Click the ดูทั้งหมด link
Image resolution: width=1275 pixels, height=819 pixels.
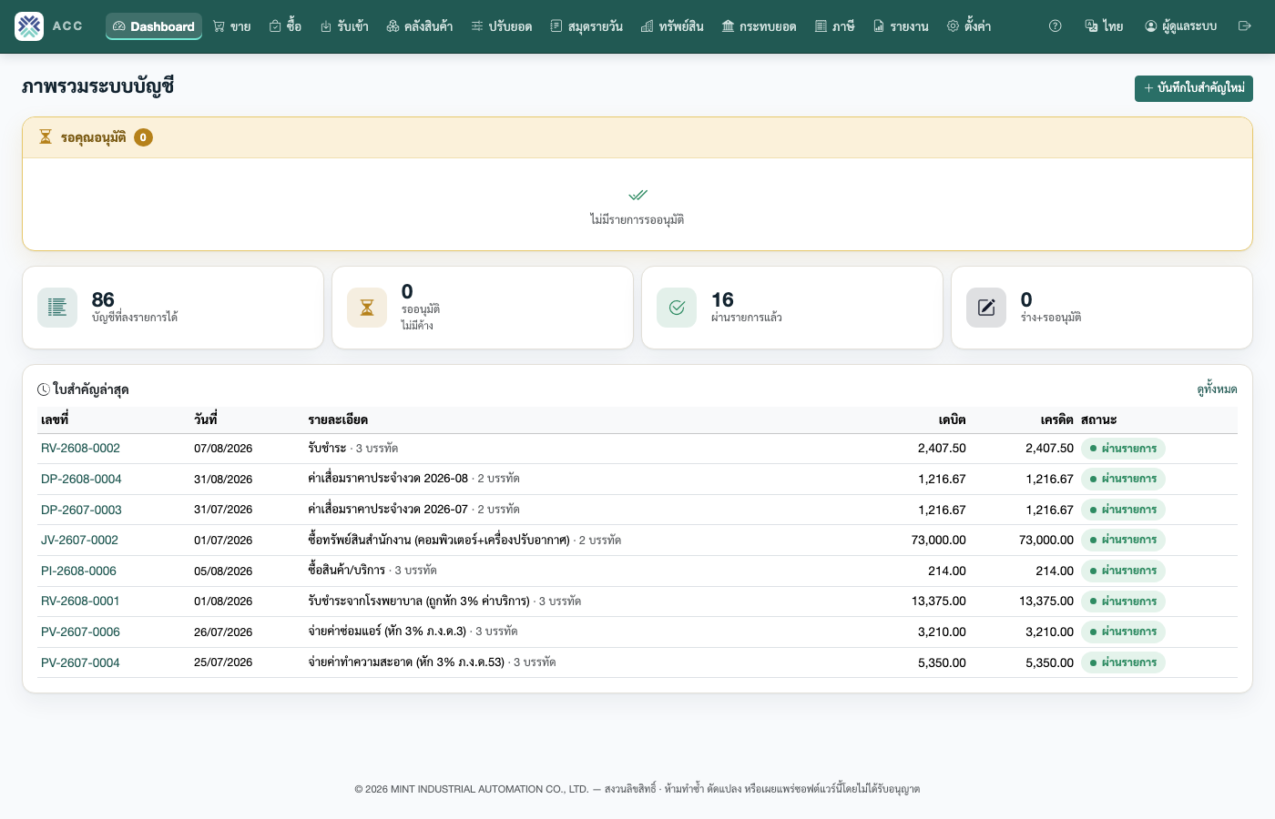tap(1217, 389)
